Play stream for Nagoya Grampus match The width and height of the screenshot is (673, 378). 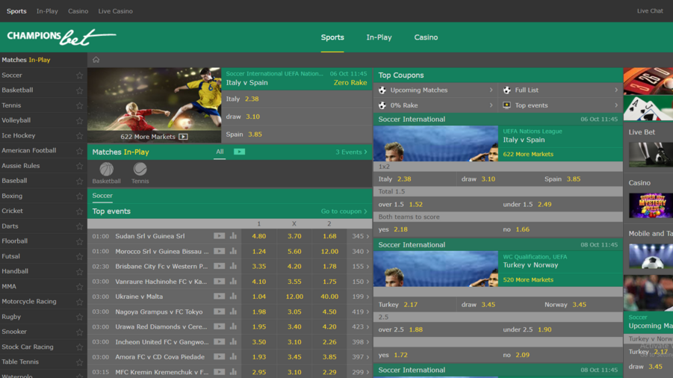[x=219, y=312]
